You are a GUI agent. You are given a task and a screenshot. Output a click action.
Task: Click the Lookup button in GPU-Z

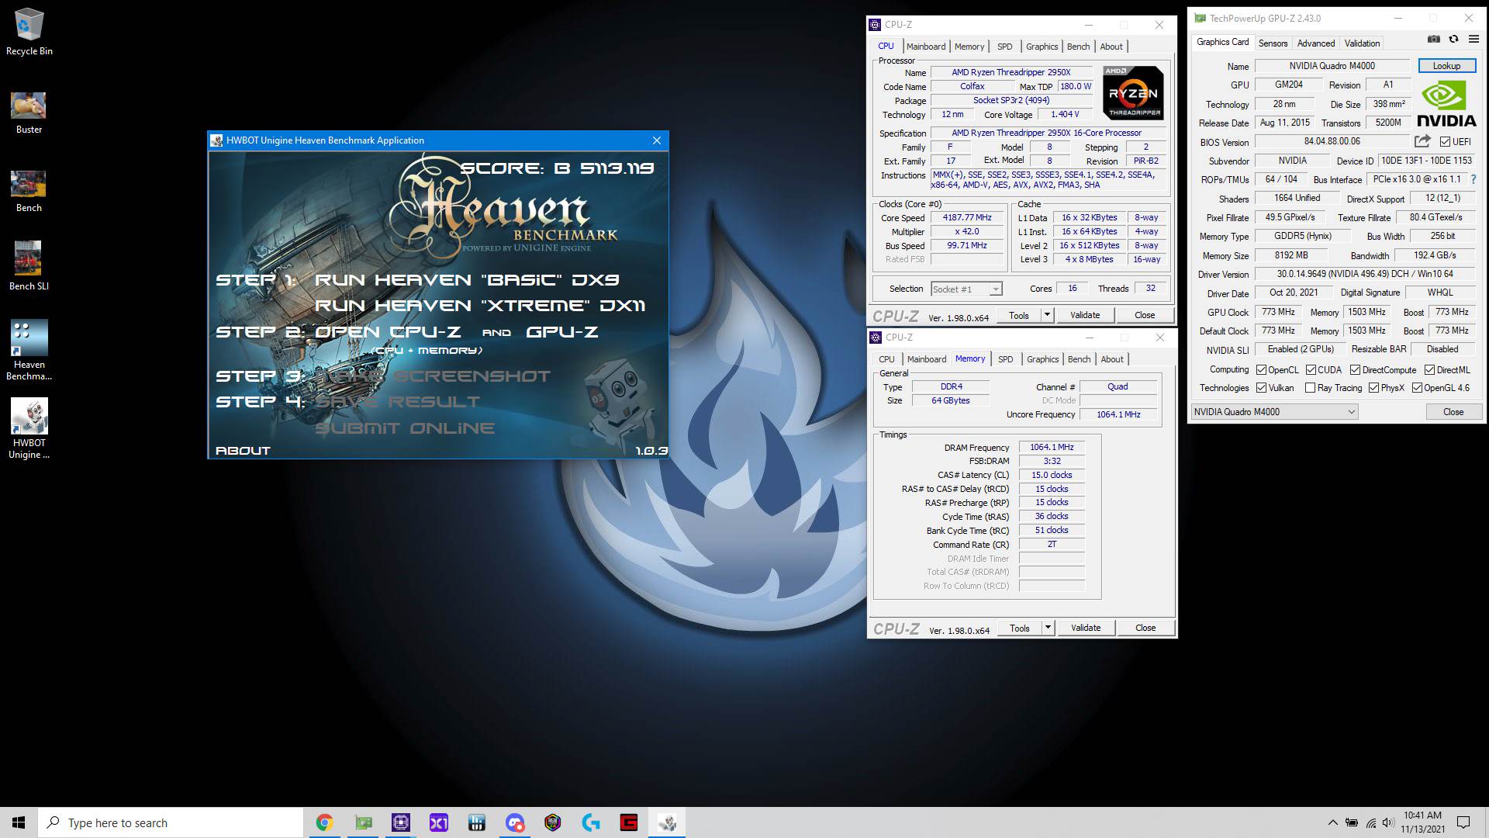[1446, 66]
